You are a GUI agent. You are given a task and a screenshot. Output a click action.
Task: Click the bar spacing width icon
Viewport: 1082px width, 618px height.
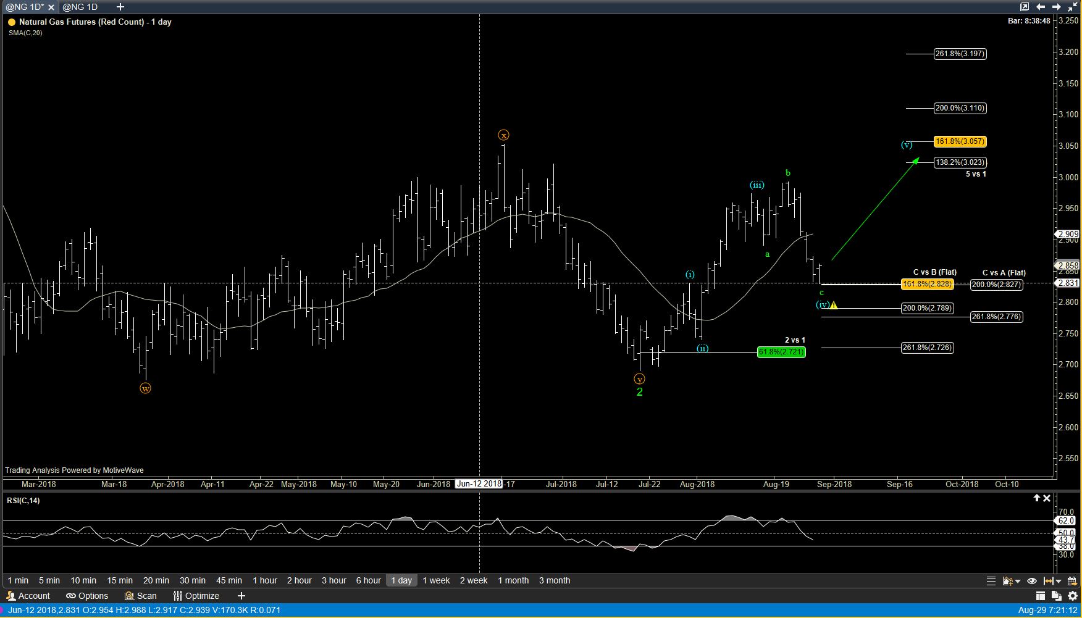(x=1048, y=581)
